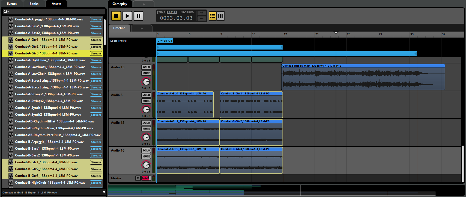Adjust the Audio 15 volume knob
Viewport: 466px width, 197px height.
[146, 137]
